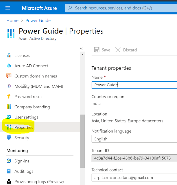This screenshot has width=177, height=185.
Task: Focus the search resources input box
Action: [121, 8]
